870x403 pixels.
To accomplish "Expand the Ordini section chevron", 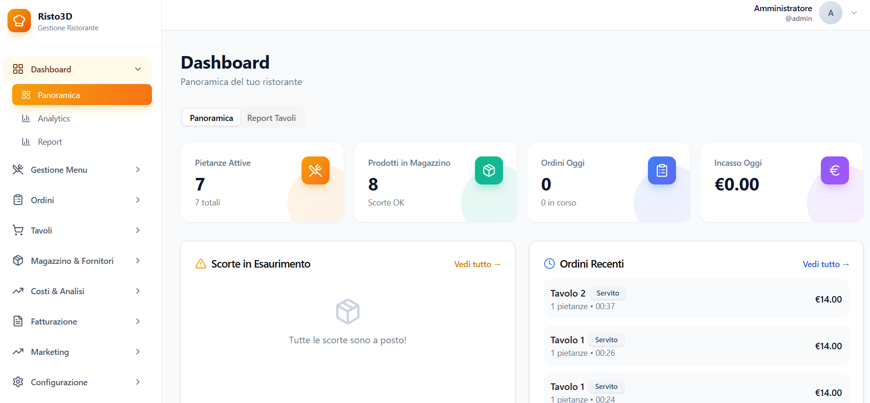I will tap(138, 200).
